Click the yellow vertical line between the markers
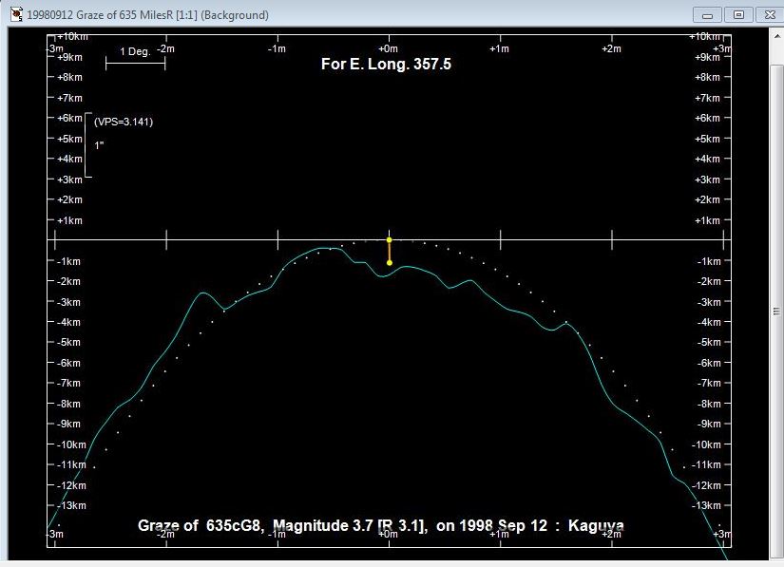This screenshot has height=567, width=784. (x=389, y=252)
